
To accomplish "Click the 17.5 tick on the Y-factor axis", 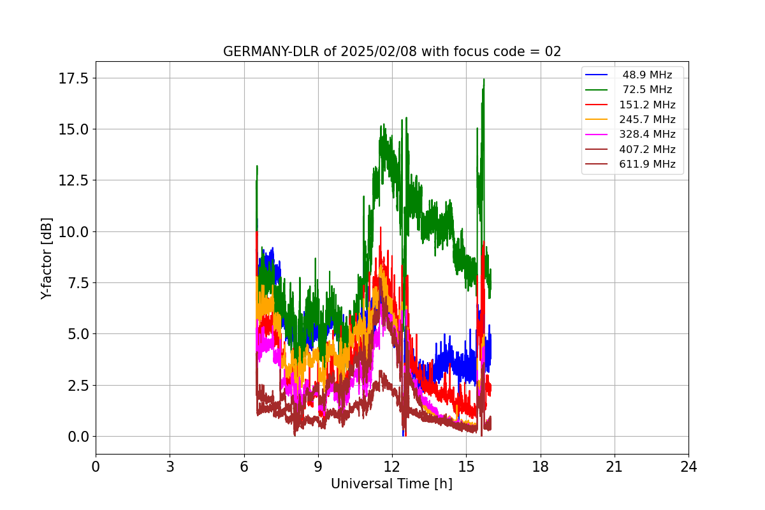I will tap(74, 78).
